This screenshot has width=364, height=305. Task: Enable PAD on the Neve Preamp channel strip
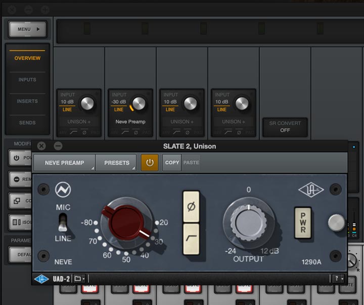(x=146, y=132)
